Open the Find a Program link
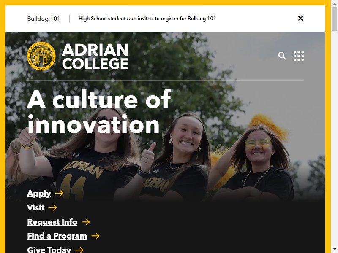Screen dimensions: 338x253 pyautogui.click(x=57, y=236)
